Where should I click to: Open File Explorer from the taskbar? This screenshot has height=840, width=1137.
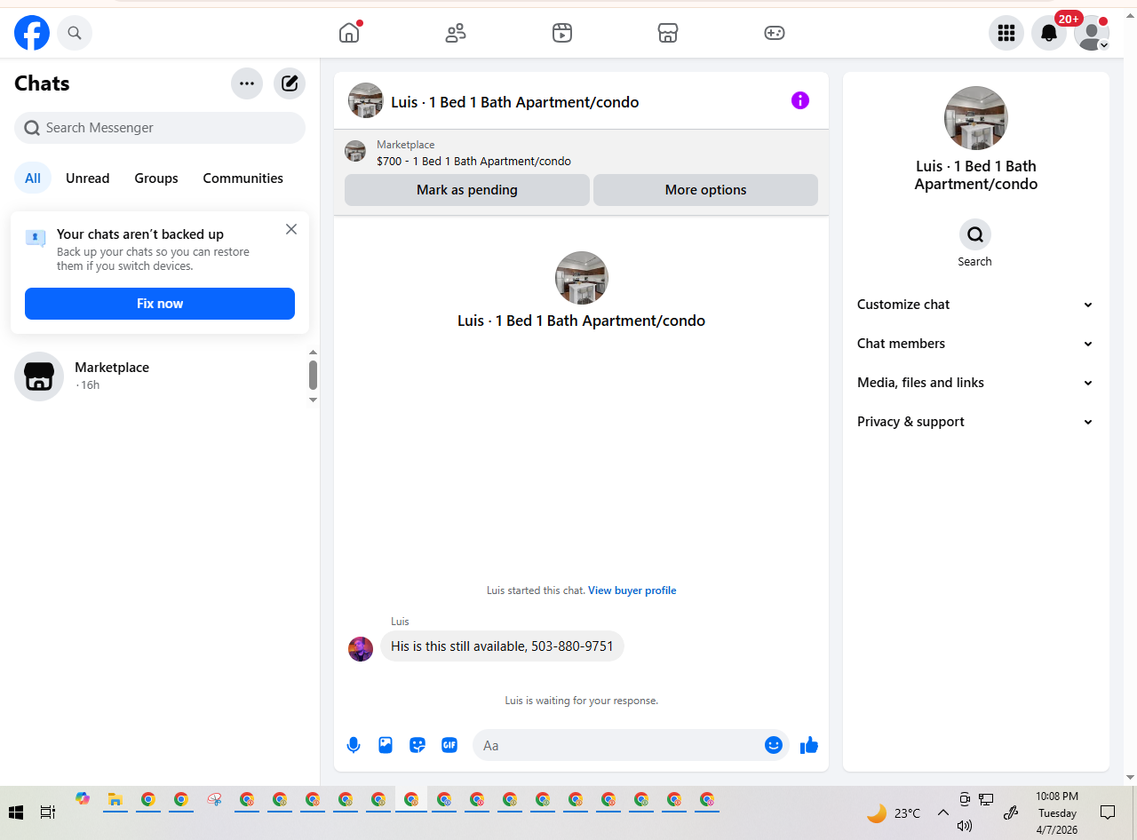115,799
